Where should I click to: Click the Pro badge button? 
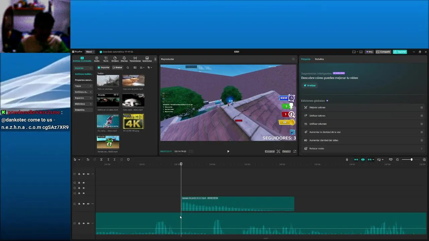point(370,52)
